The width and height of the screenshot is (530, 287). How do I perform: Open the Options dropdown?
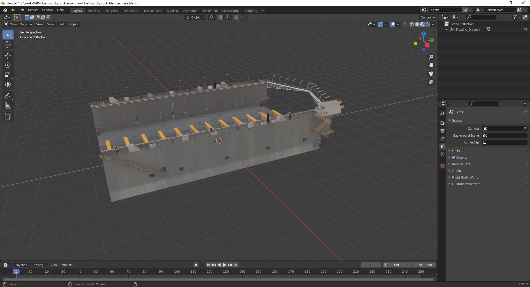click(x=427, y=17)
